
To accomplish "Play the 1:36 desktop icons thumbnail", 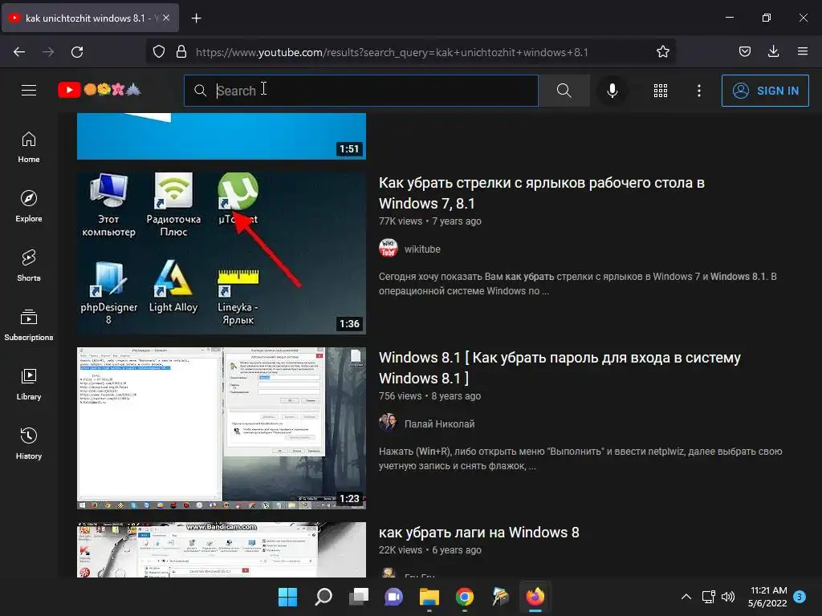I will (222, 253).
